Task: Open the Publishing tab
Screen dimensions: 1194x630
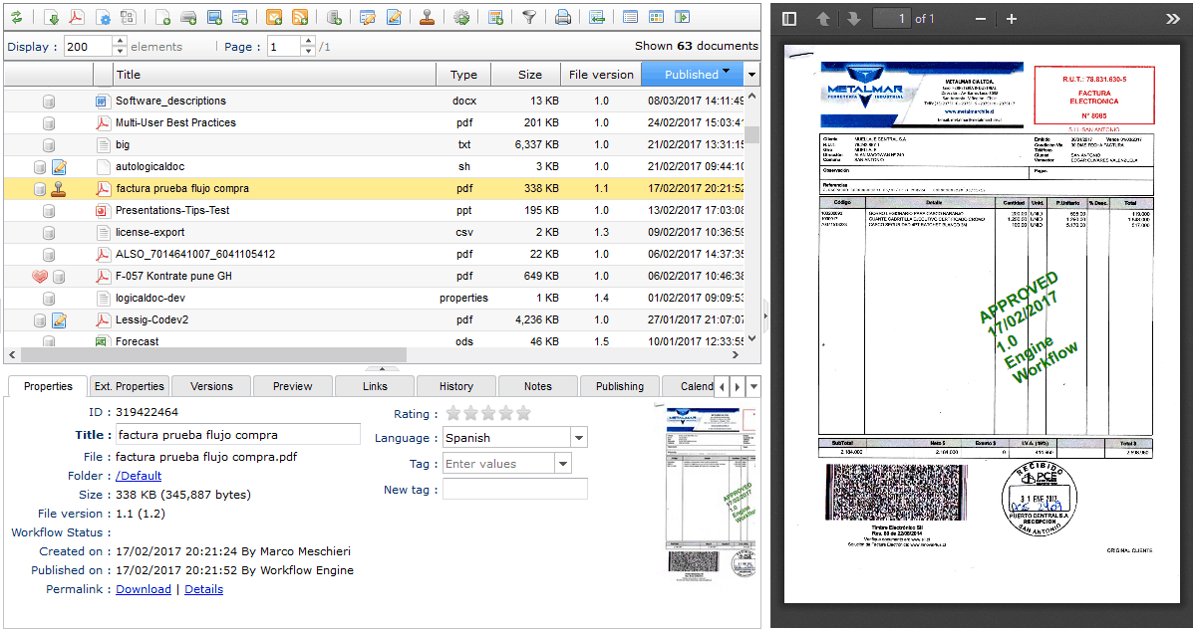Action: click(x=620, y=386)
